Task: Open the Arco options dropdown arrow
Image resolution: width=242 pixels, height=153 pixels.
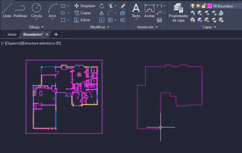Action: (x=52, y=19)
